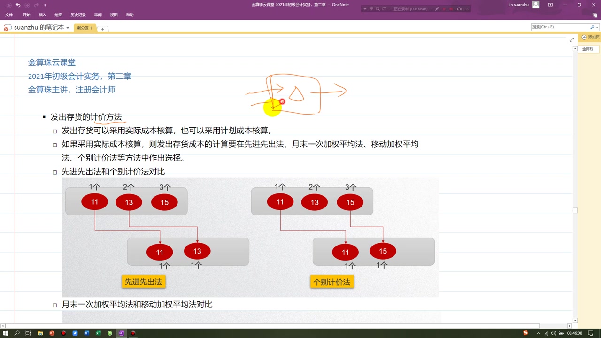Open File Explorer from the taskbar
The image size is (601, 338).
click(x=40, y=333)
